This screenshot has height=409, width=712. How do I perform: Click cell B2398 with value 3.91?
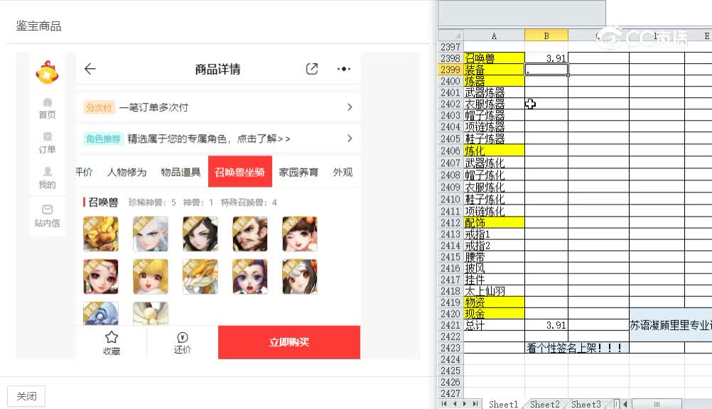[x=546, y=58]
